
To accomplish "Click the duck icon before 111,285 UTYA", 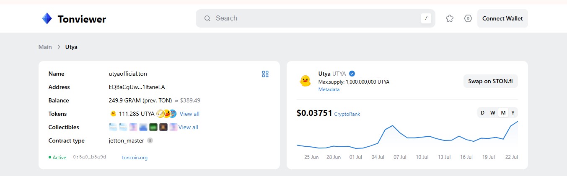I will 113,114.
